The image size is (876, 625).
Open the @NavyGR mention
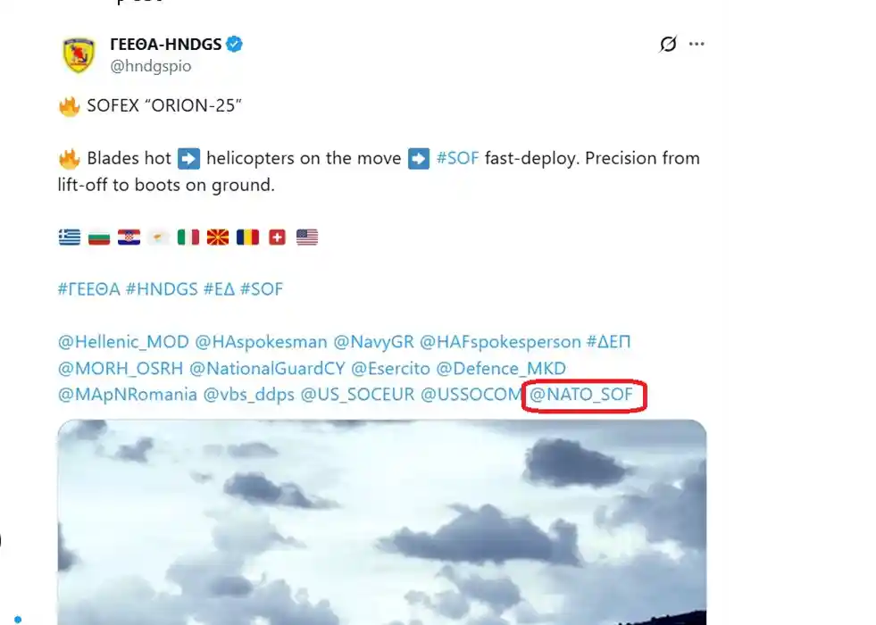(373, 342)
